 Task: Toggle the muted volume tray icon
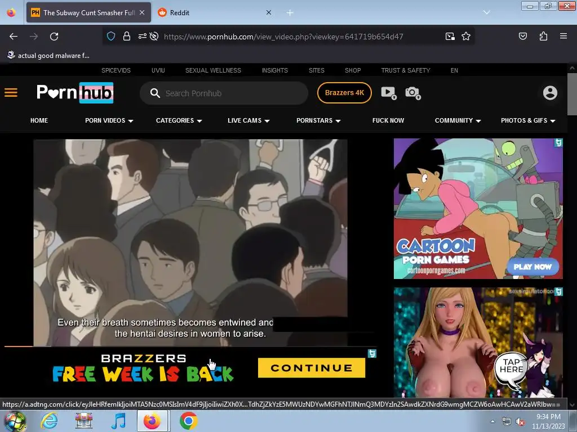520,422
